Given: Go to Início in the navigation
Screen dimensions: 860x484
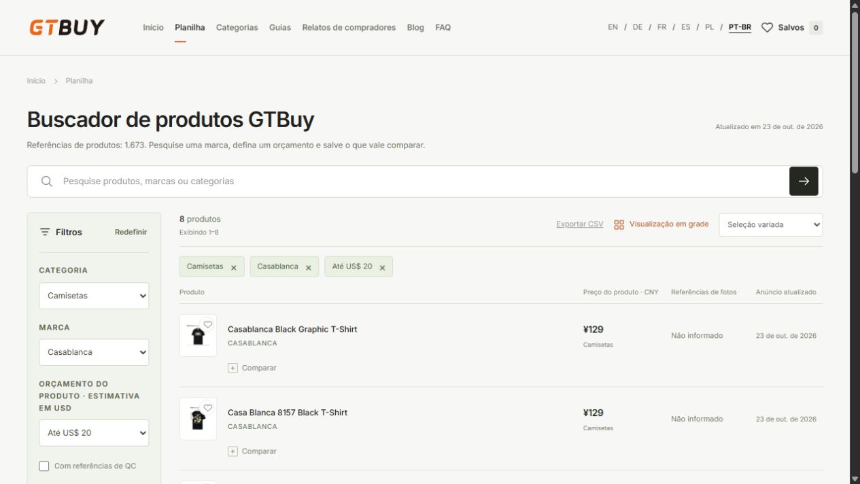Looking at the screenshot, I should click(x=153, y=28).
